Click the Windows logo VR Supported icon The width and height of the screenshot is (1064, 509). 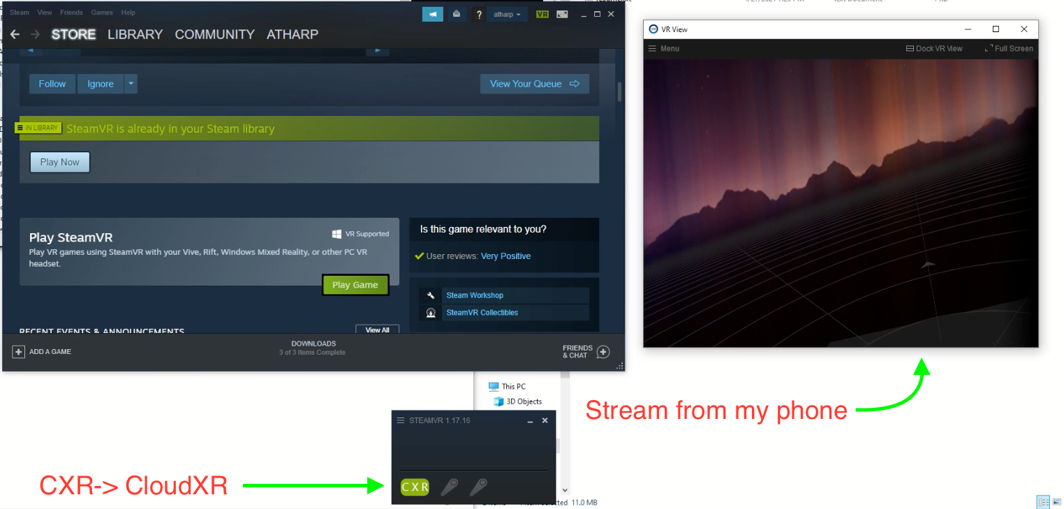[337, 234]
